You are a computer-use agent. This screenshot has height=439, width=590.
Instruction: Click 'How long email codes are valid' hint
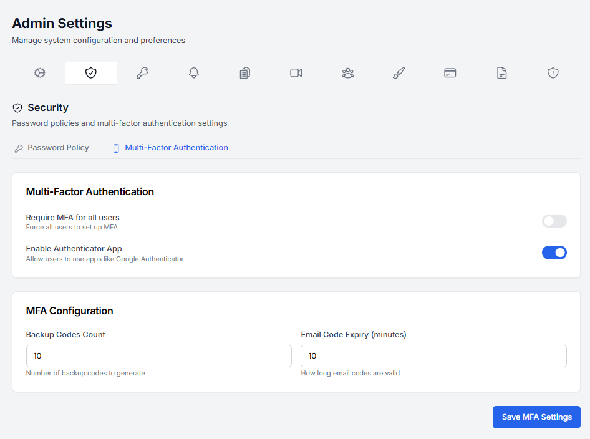pyautogui.click(x=351, y=373)
